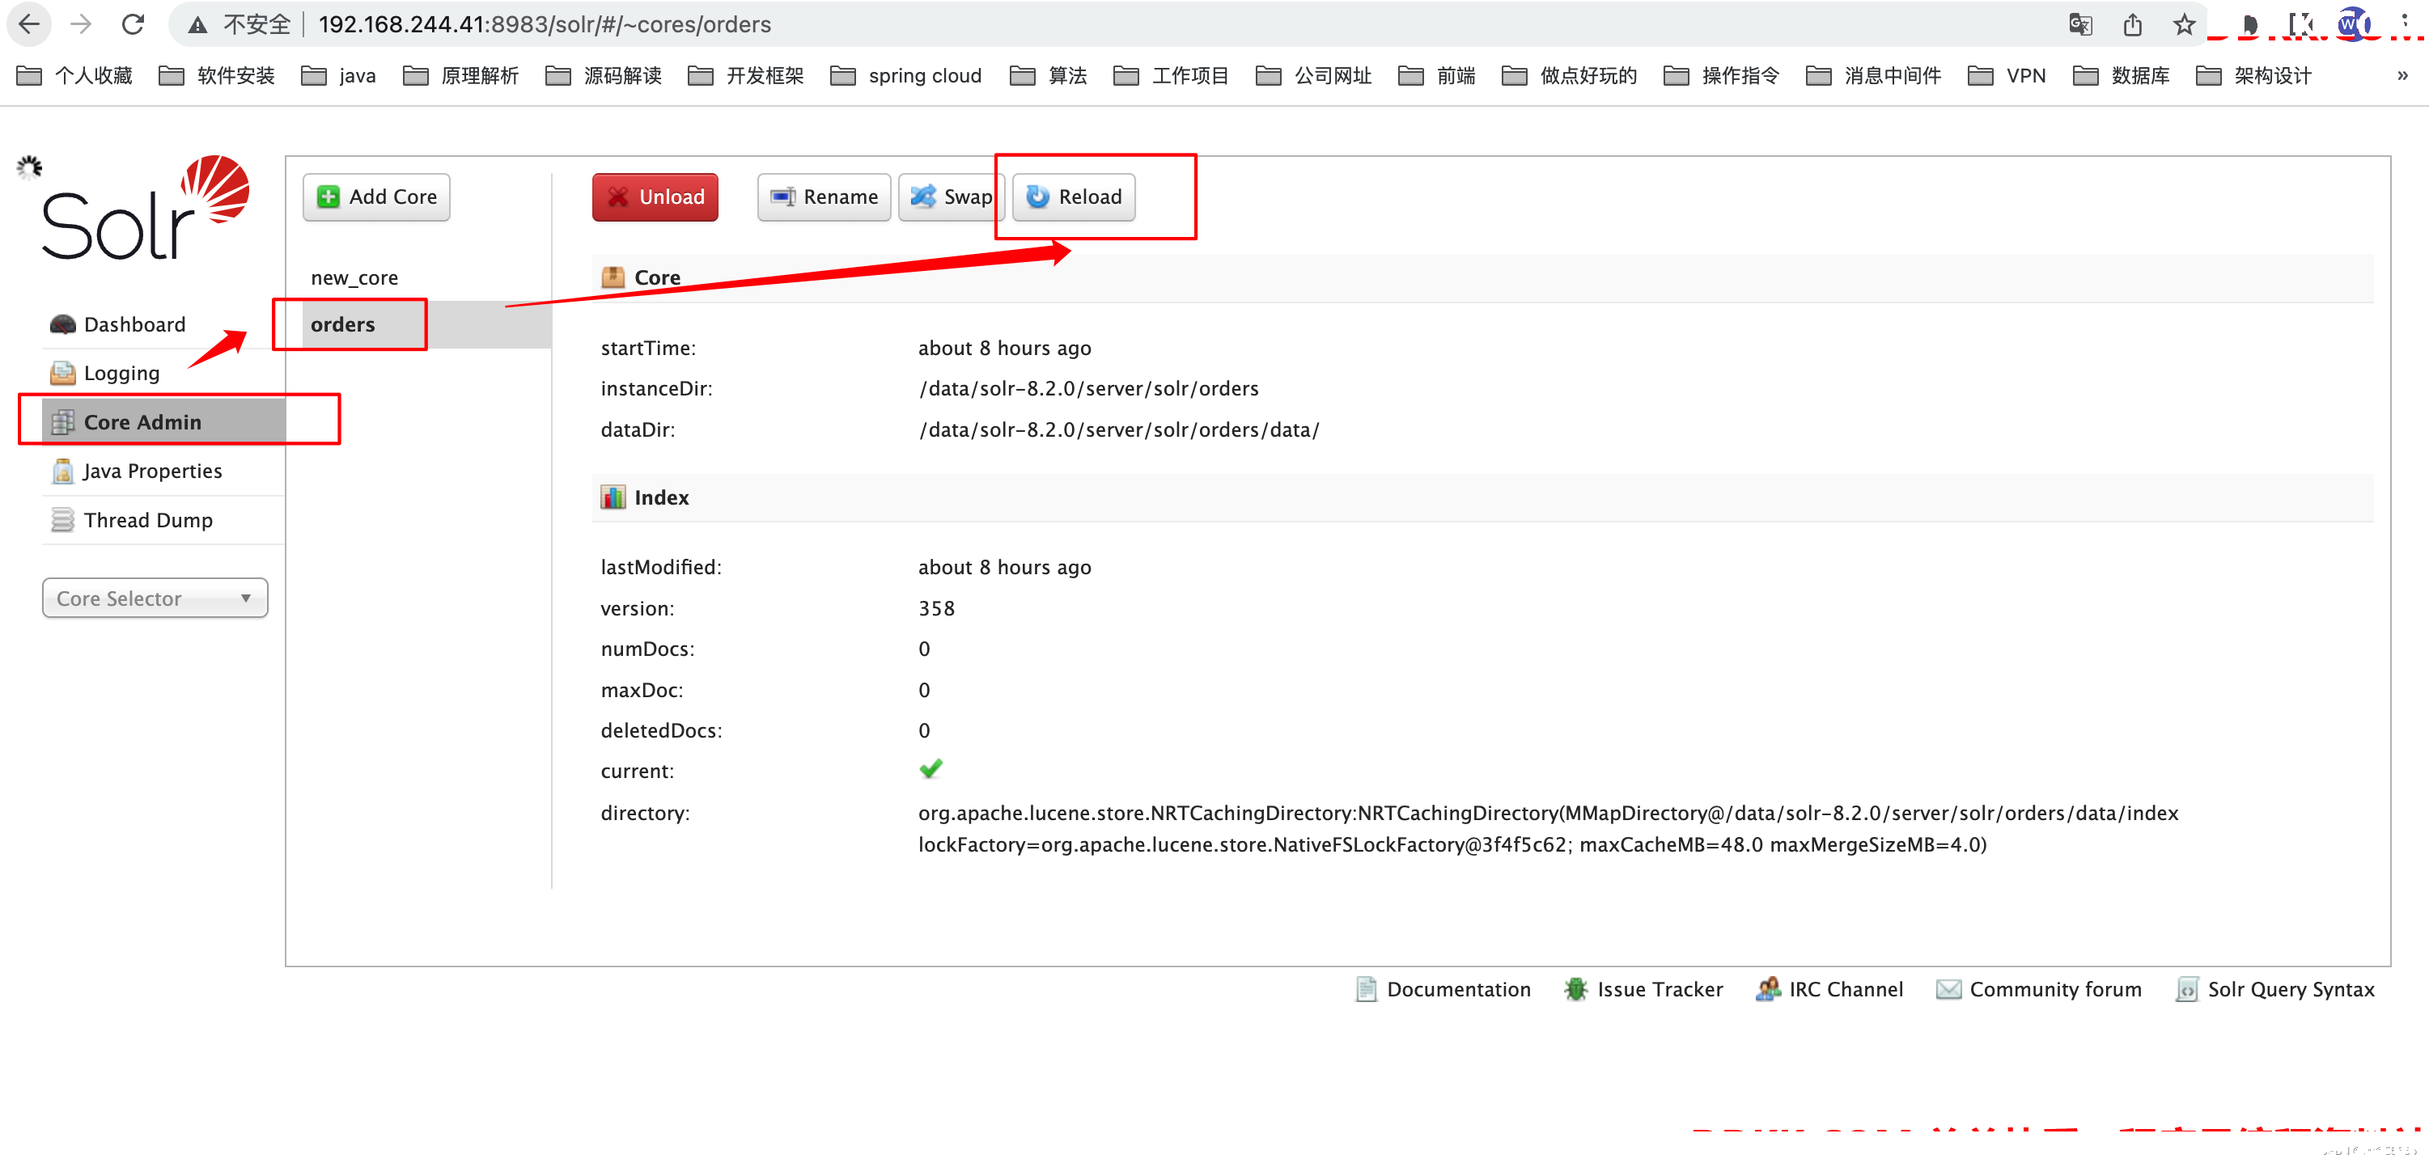Viewport: 2429px width, 1163px height.
Task: Open the 操作指令 bookmark folder
Action: pos(1722,75)
